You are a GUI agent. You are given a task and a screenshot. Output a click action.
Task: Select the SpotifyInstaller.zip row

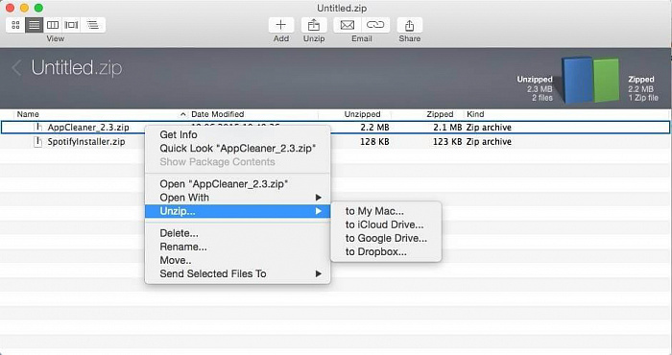pos(336,142)
